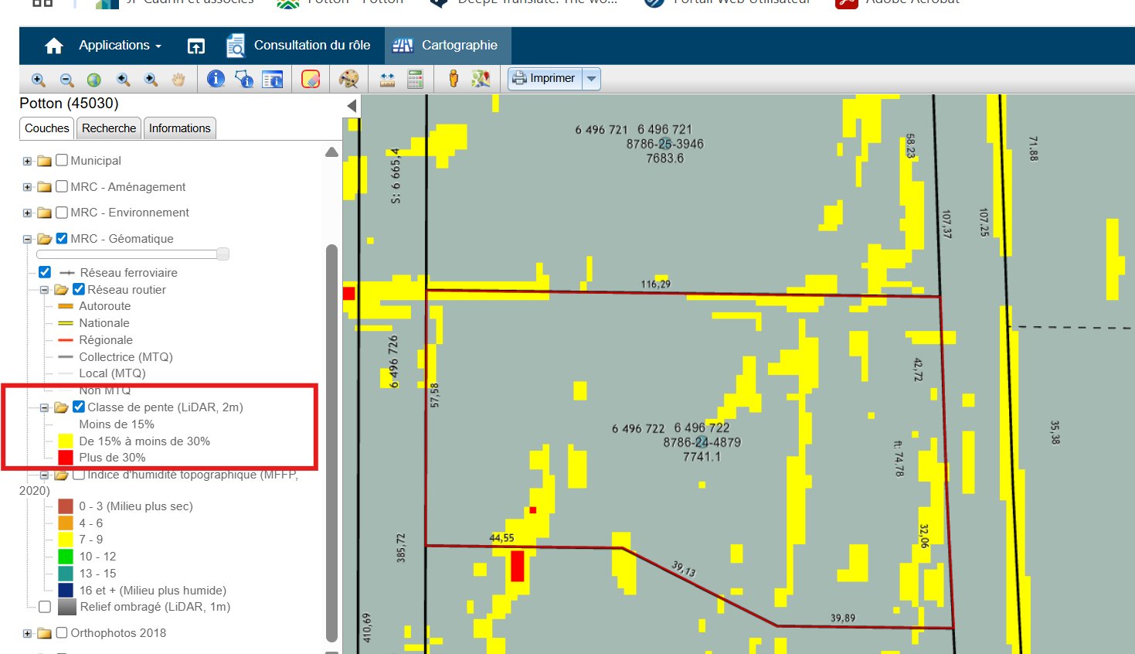
Task: Activate the pan hand tool
Action: tap(178, 79)
